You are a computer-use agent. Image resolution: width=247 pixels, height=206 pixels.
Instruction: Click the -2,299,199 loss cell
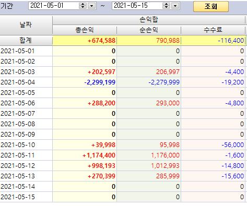point(85,82)
